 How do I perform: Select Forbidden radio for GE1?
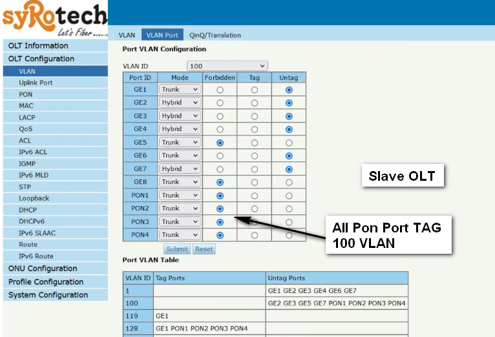point(220,90)
